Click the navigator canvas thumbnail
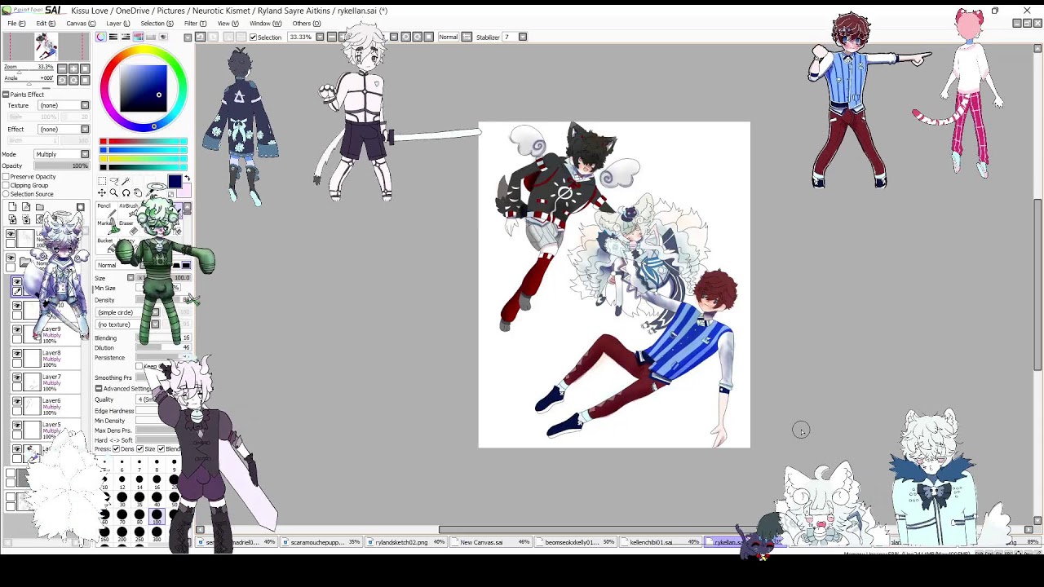Image resolution: width=1044 pixels, height=587 pixels. (x=46, y=47)
